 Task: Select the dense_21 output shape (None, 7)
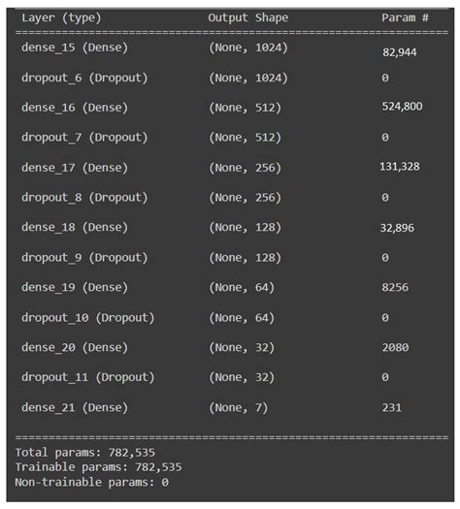pyautogui.click(x=238, y=408)
